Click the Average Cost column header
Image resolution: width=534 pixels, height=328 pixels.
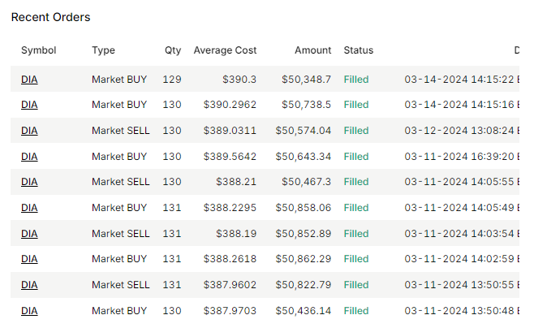(x=225, y=50)
